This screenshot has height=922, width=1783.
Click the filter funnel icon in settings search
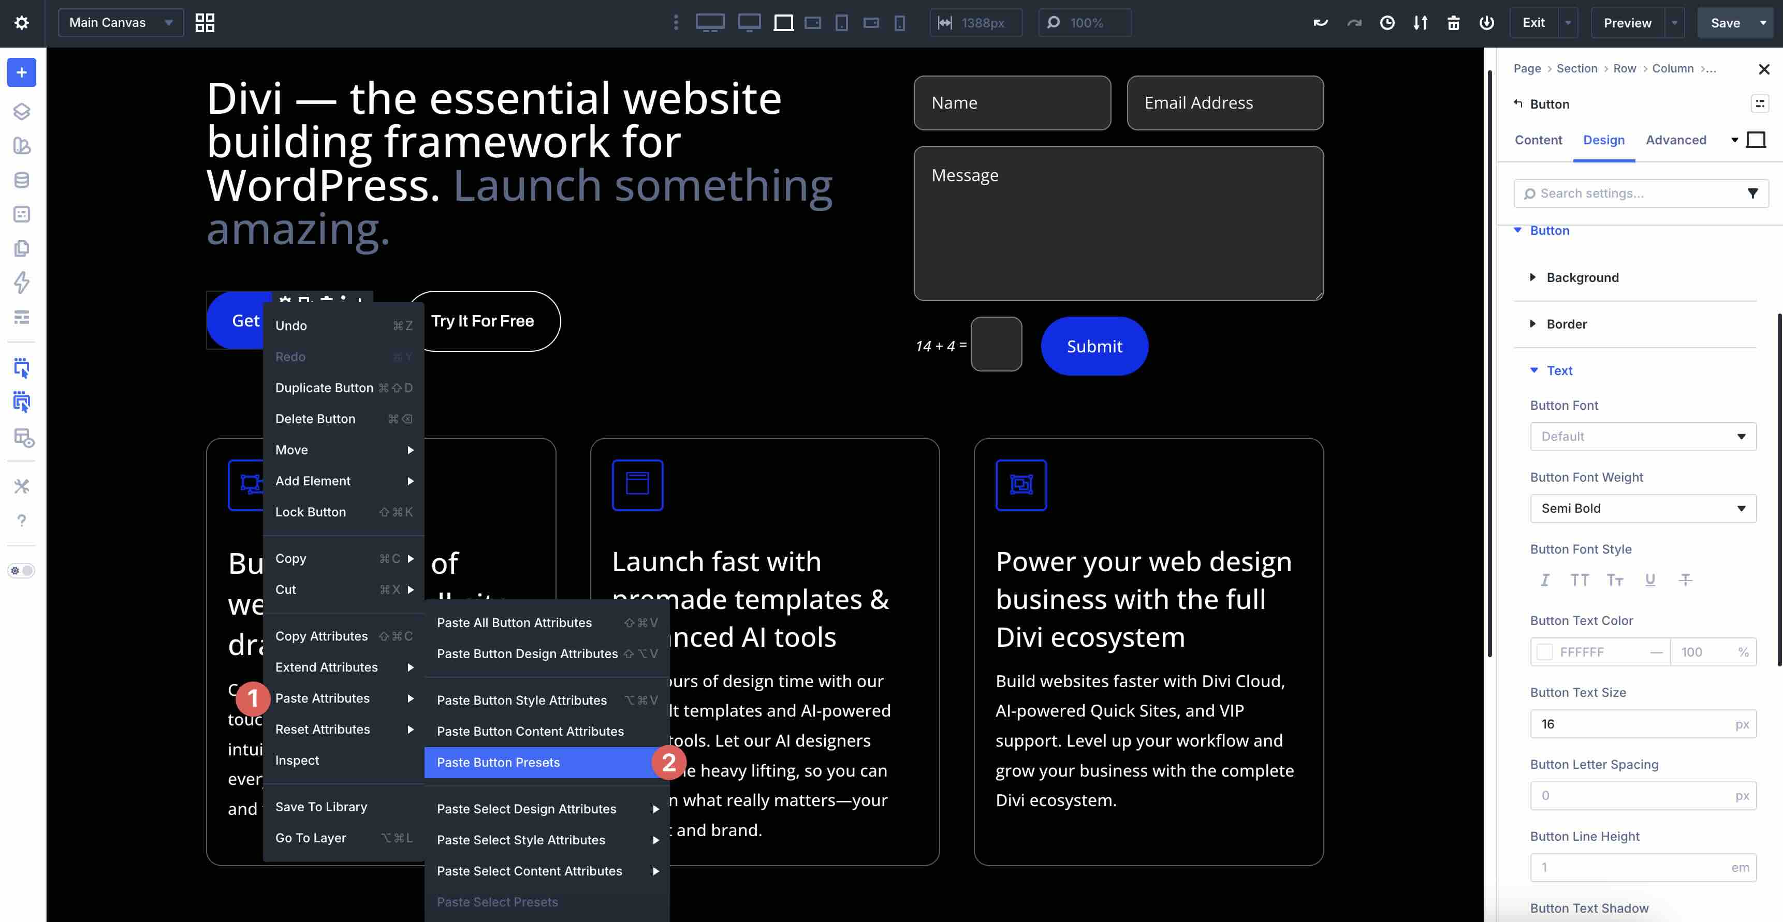1752,194
